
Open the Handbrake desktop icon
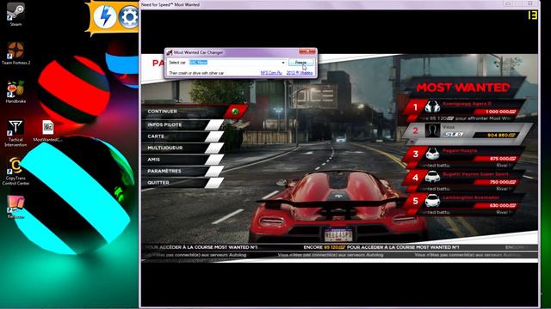(x=15, y=92)
